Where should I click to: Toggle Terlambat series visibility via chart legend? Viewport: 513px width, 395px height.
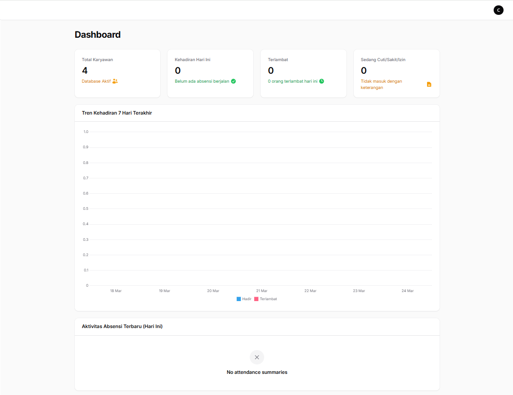pos(265,299)
